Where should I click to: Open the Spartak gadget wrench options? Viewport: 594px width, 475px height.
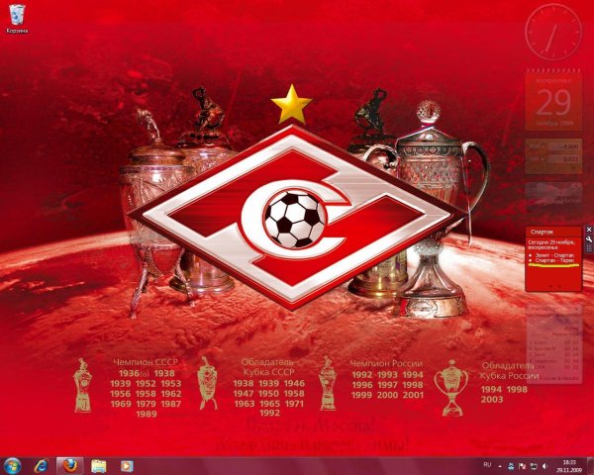(588, 239)
